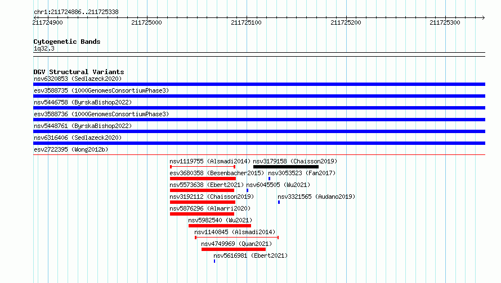Open the nsv3179158 (Chaisson2019) label
This screenshot has height=283, width=501.
(x=295, y=161)
